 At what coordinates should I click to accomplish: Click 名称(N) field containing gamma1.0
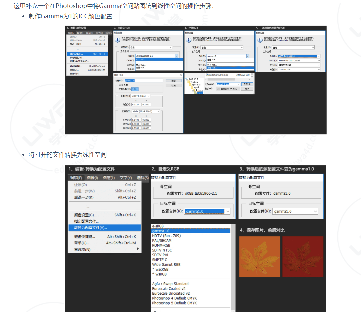tap(143, 81)
